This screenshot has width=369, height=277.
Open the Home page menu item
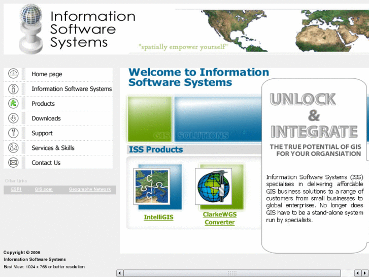pyautogui.click(x=47, y=74)
